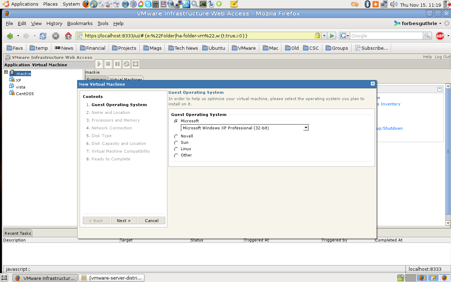The height and width of the screenshot is (282, 451).
Task: Click the search magnifier icon
Action: point(427,36)
